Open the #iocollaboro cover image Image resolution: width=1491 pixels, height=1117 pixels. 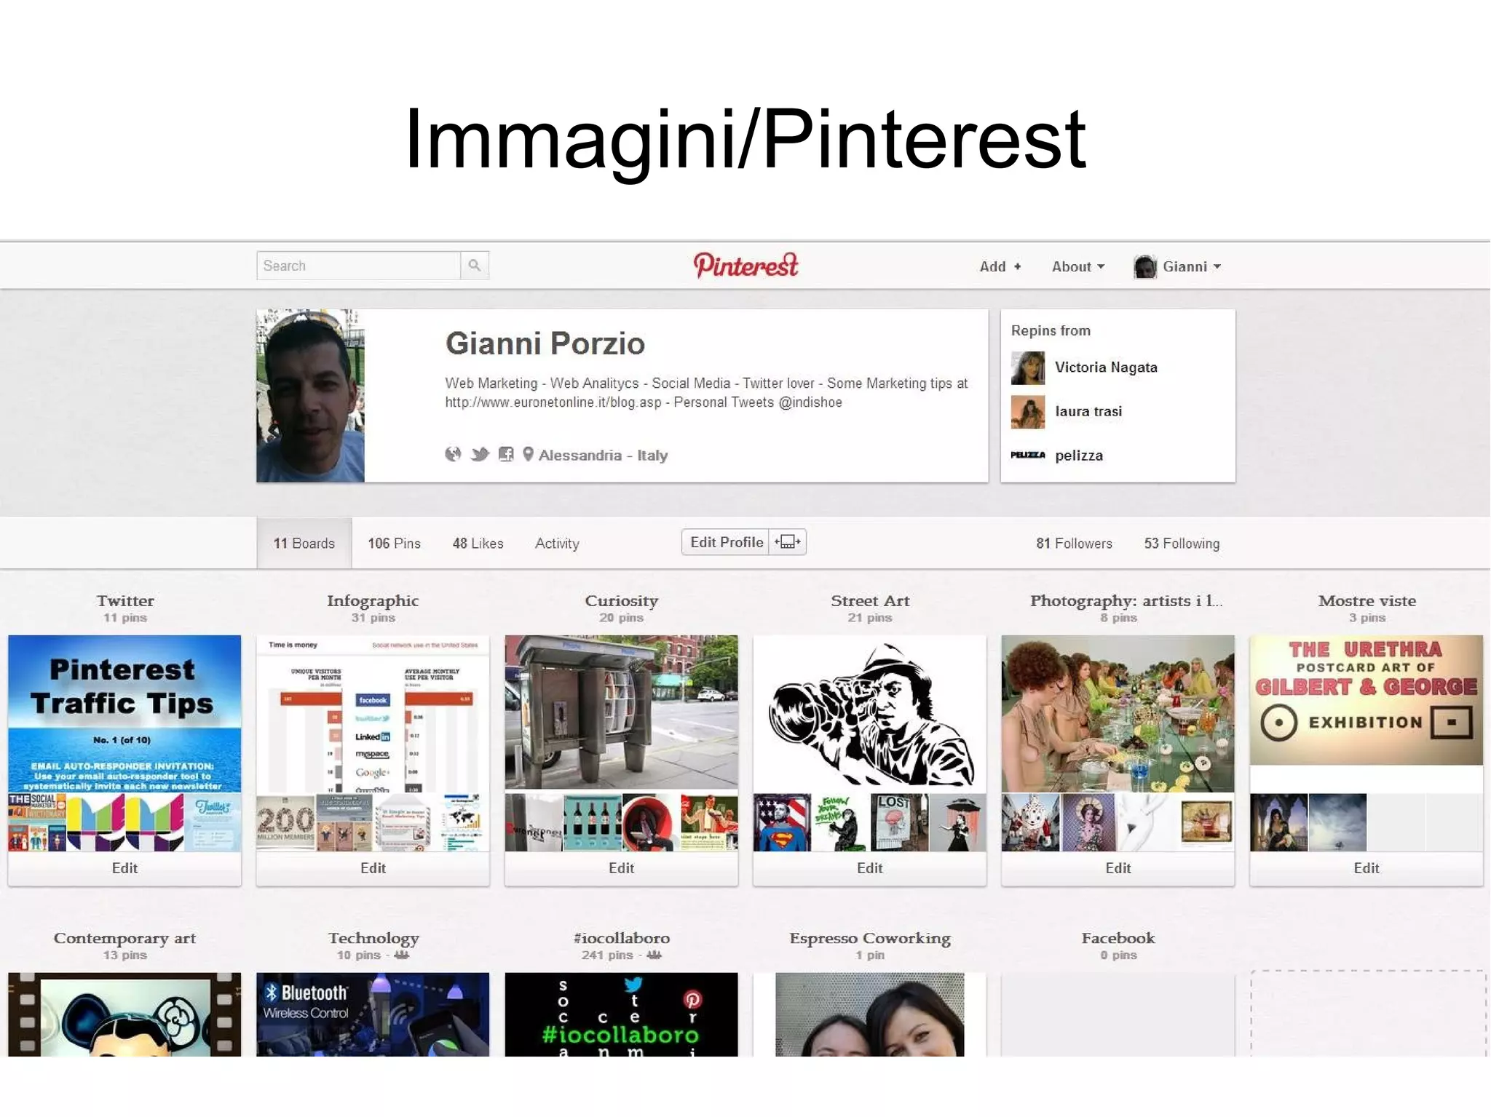click(x=621, y=1014)
